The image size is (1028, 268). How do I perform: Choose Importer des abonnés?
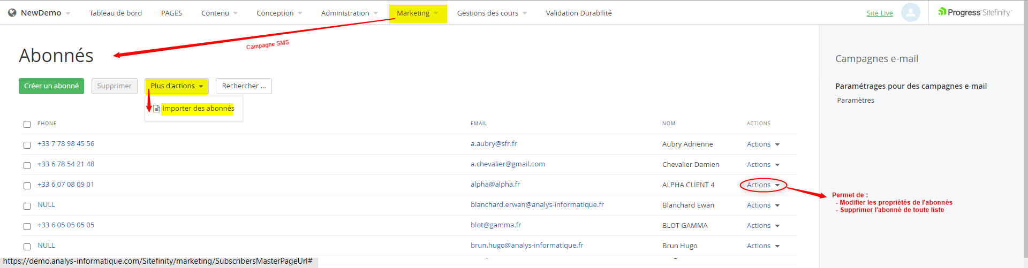pyautogui.click(x=198, y=109)
